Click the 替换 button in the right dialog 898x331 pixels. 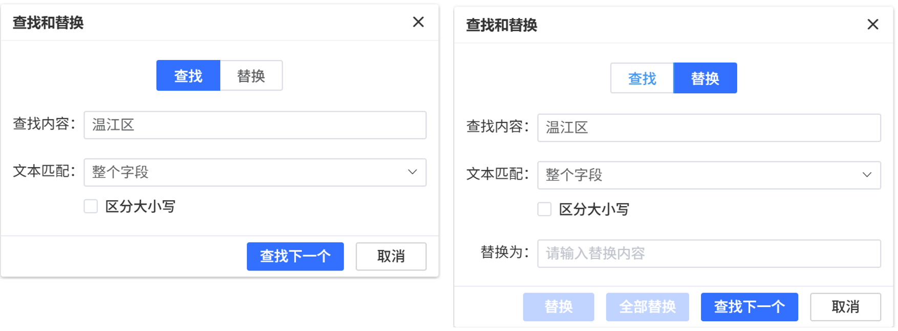pyautogui.click(x=558, y=306)
